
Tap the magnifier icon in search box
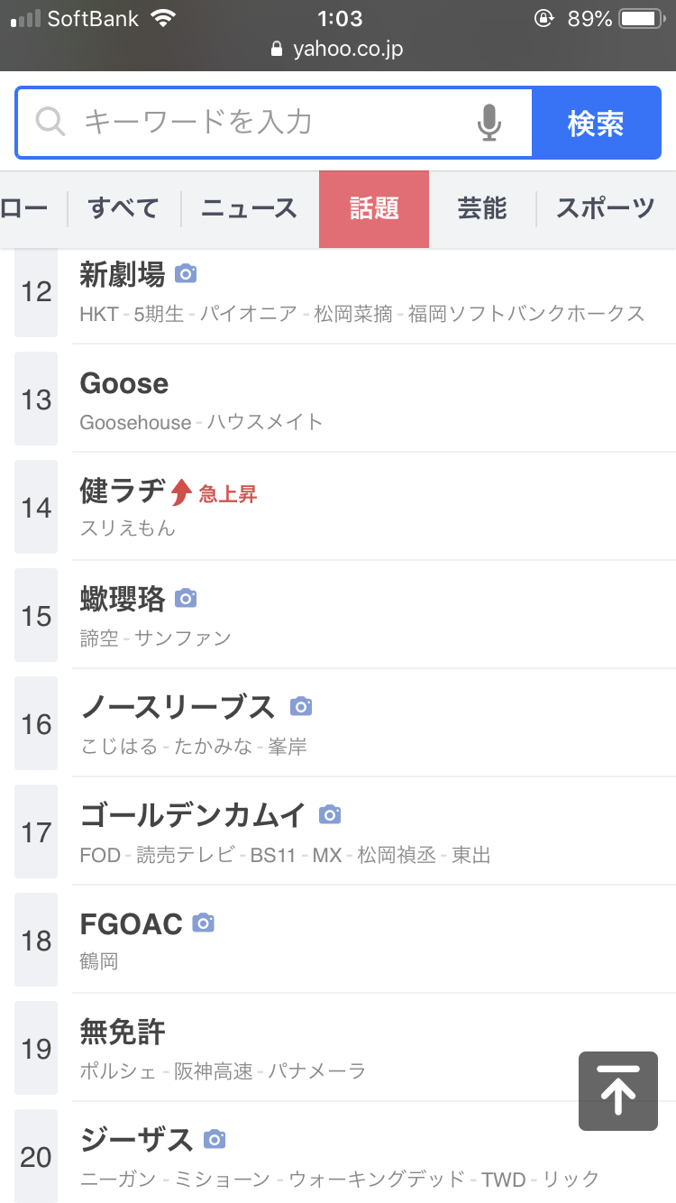[50, 122]
